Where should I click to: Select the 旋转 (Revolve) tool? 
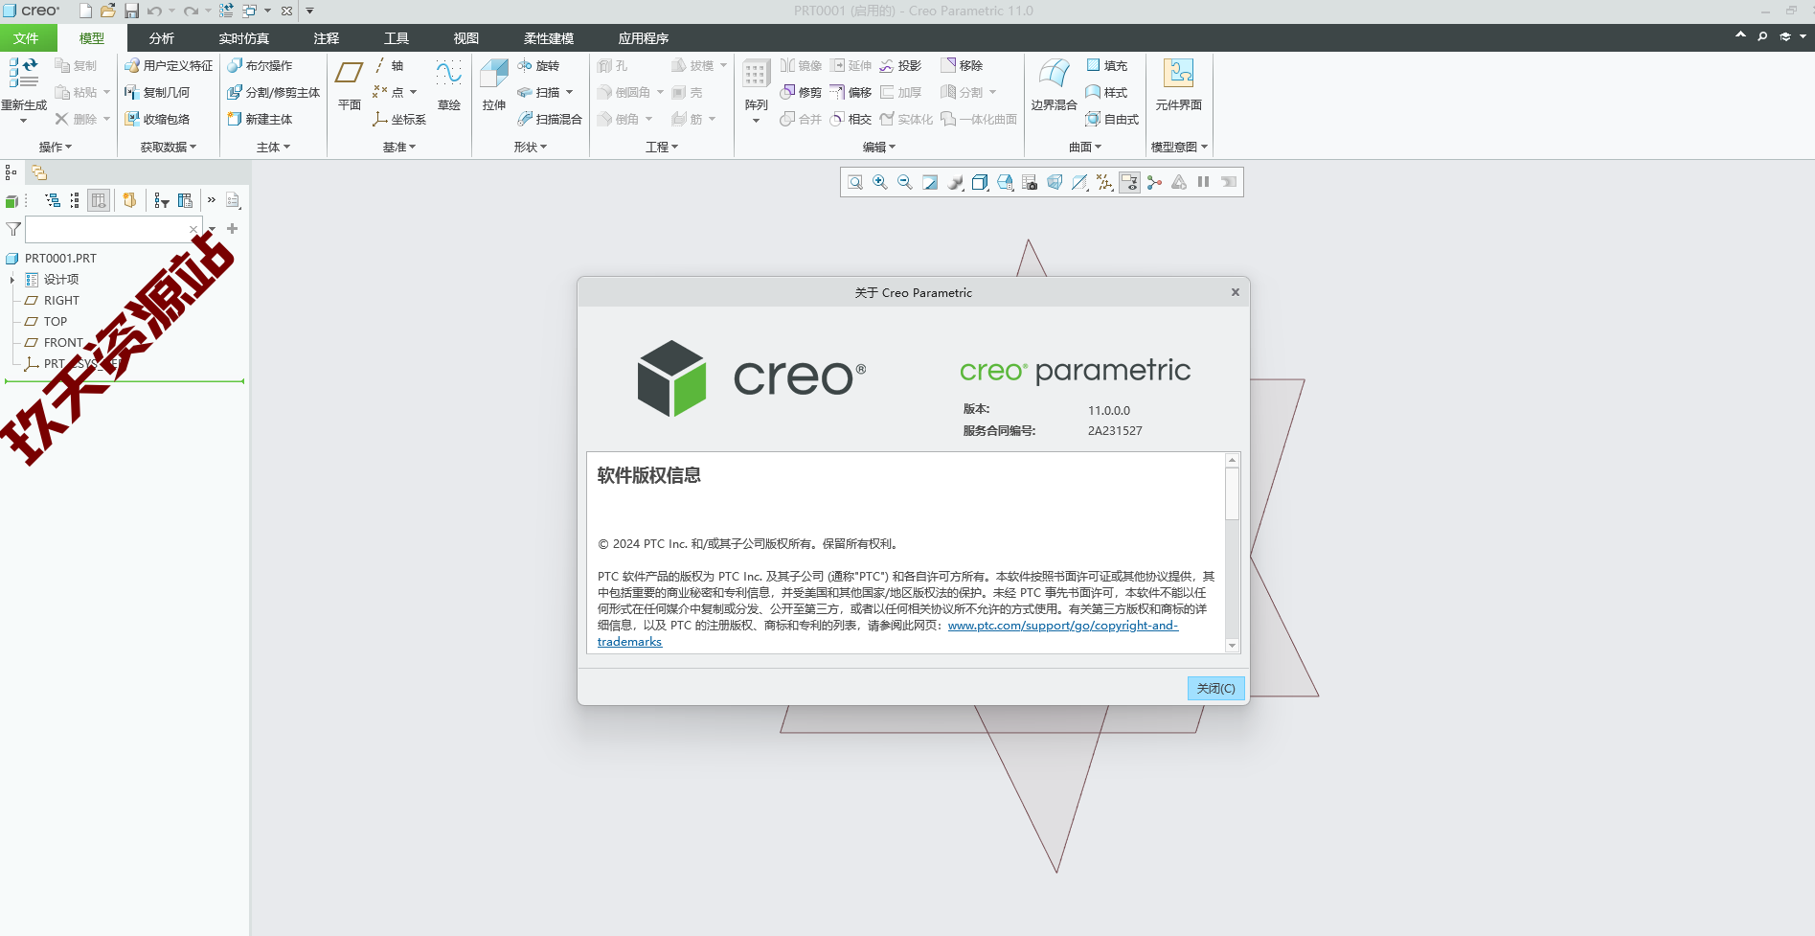click(538, 65)
